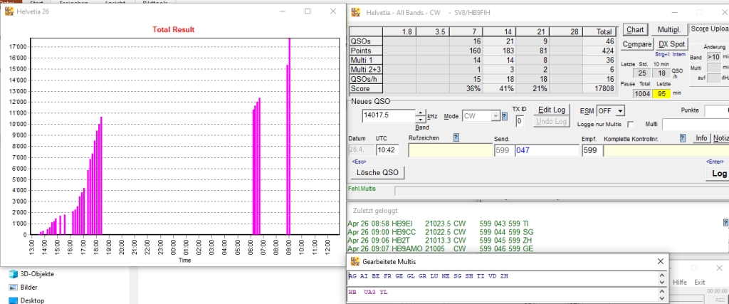Click the tallest chart bar at 09:00
The height and width of the screenshot is (304, 729).
290,137
